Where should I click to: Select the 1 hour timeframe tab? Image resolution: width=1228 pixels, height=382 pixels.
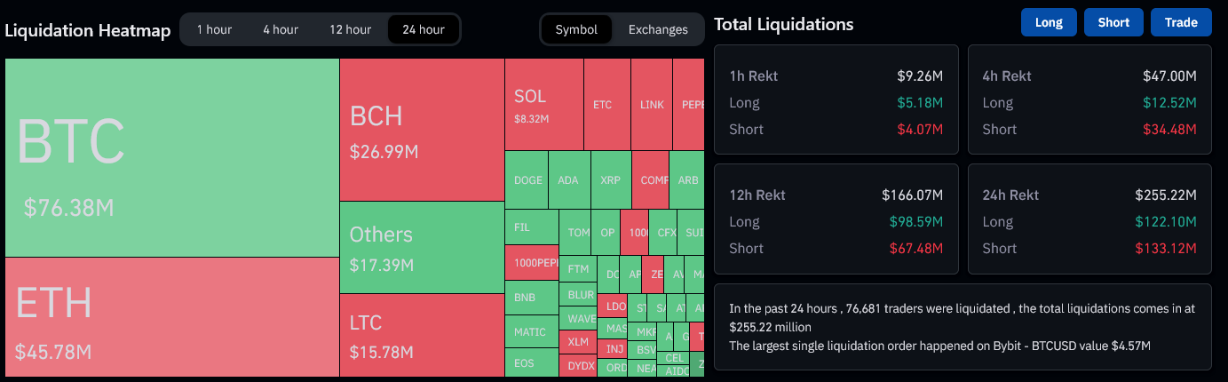pos(214,29)
